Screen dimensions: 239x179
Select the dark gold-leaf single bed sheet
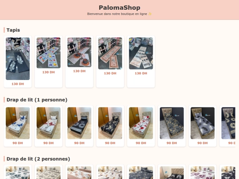pos(172,123)
